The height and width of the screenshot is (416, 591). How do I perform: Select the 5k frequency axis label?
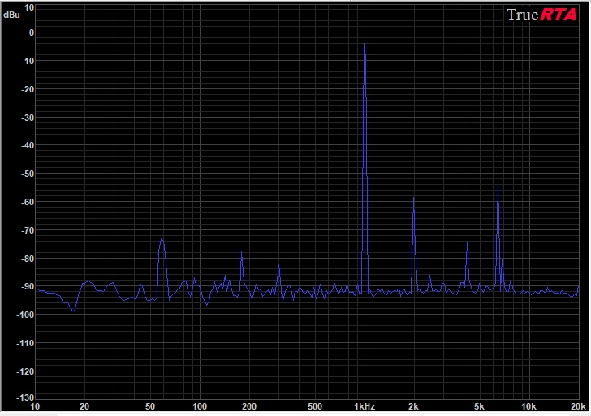pyautogui.click(x=480, y=406)
